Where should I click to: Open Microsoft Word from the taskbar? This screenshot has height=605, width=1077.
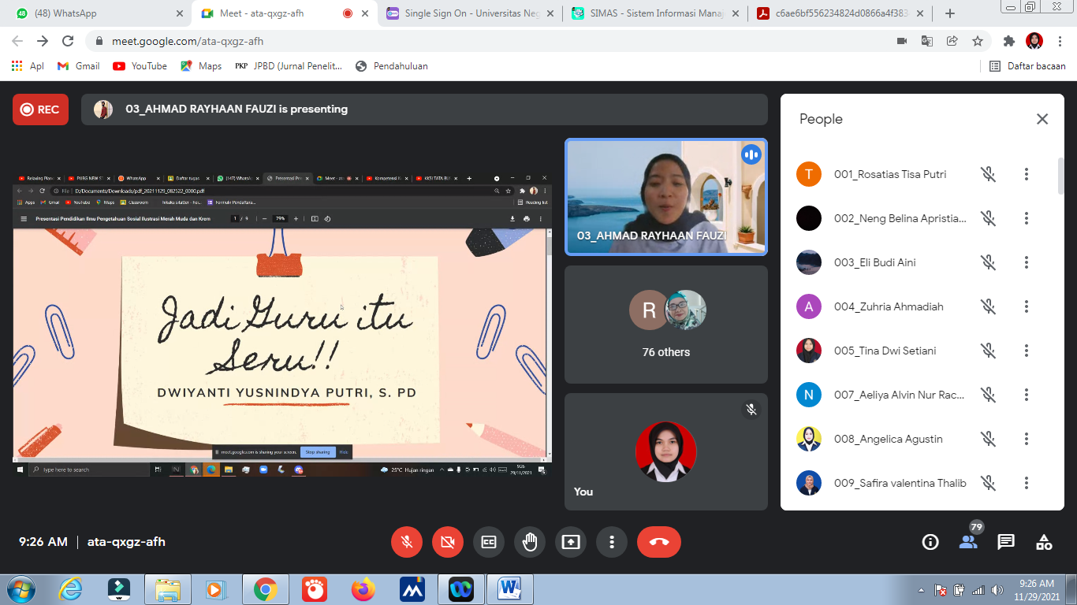(510, 589)
